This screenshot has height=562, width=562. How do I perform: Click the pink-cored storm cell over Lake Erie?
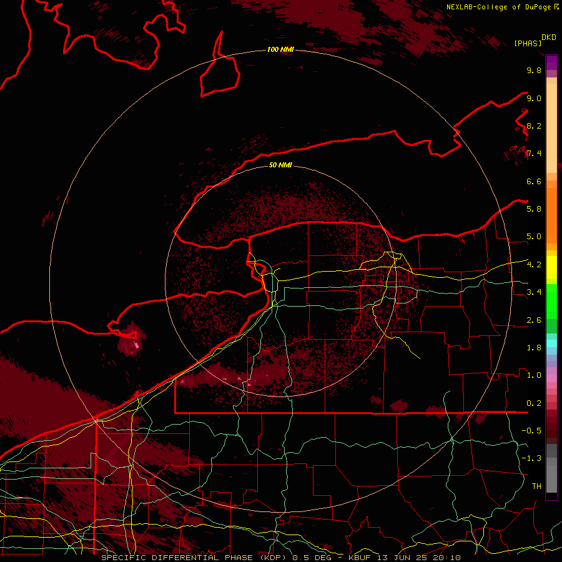tap(132, 340)
